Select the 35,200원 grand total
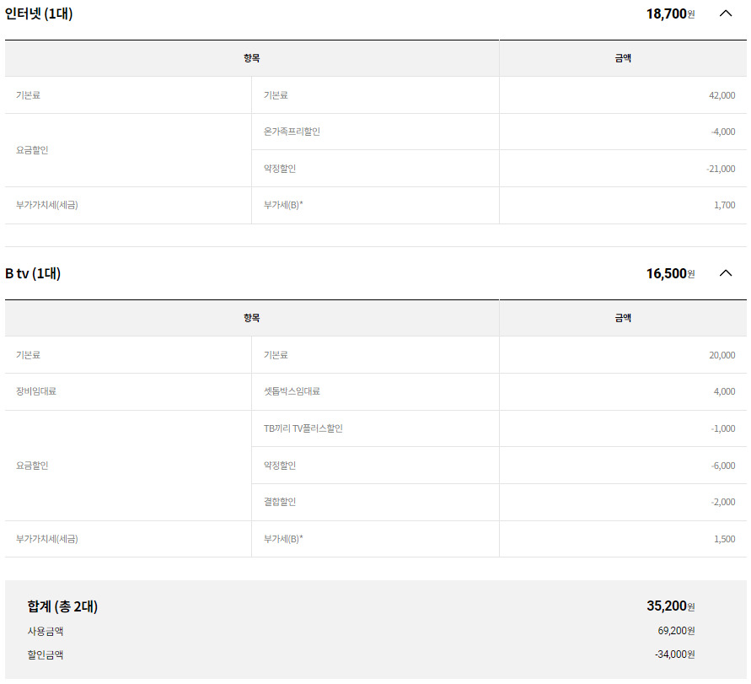 (x=670, y=606)
